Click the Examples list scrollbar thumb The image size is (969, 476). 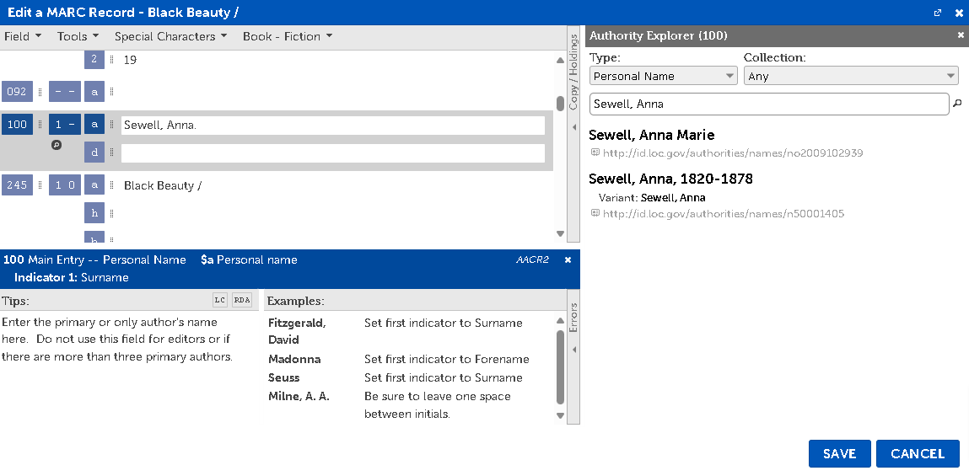561,367
